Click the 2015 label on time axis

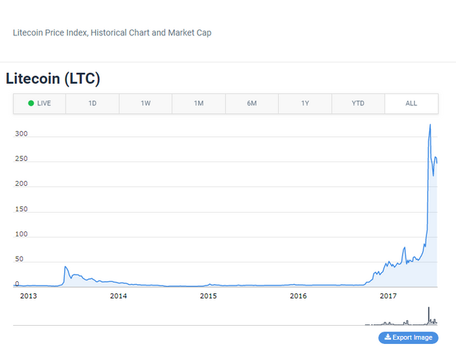(208, 296)
